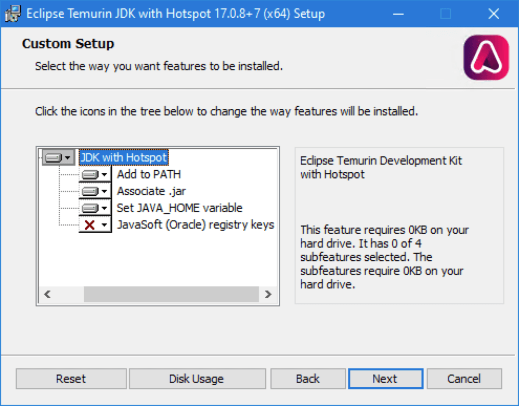Click the Add to PATH drive icon
Screen dimensions: 519x406
click(x=90, y=174)
